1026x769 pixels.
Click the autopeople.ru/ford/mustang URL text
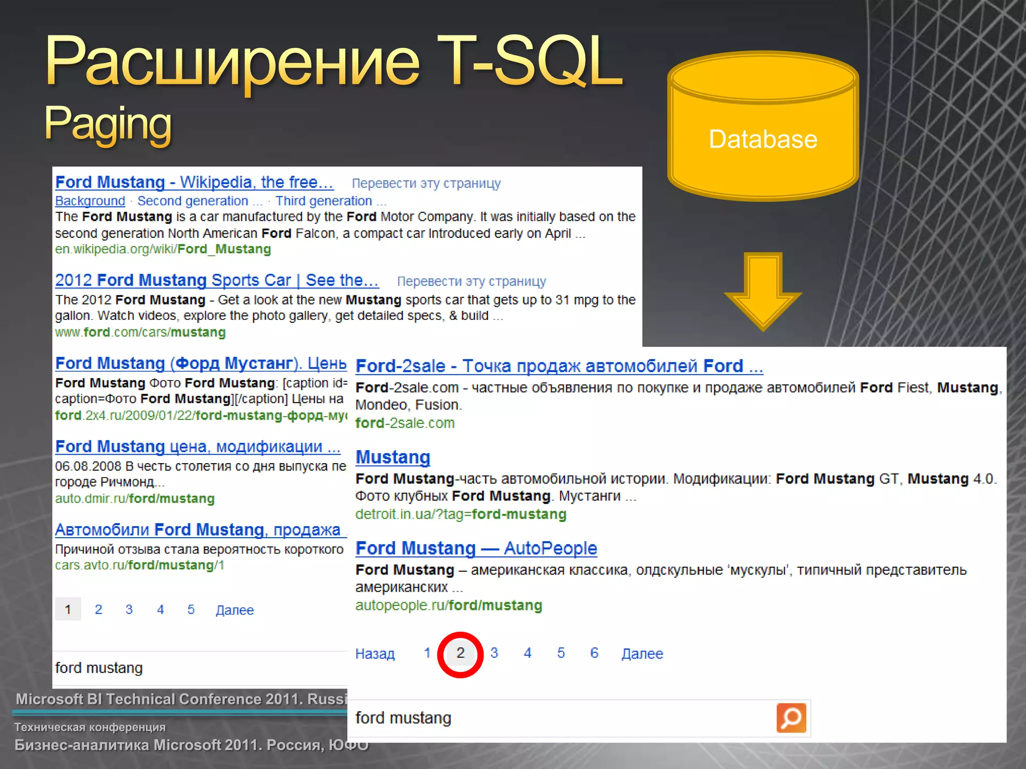tap(449, 605)
